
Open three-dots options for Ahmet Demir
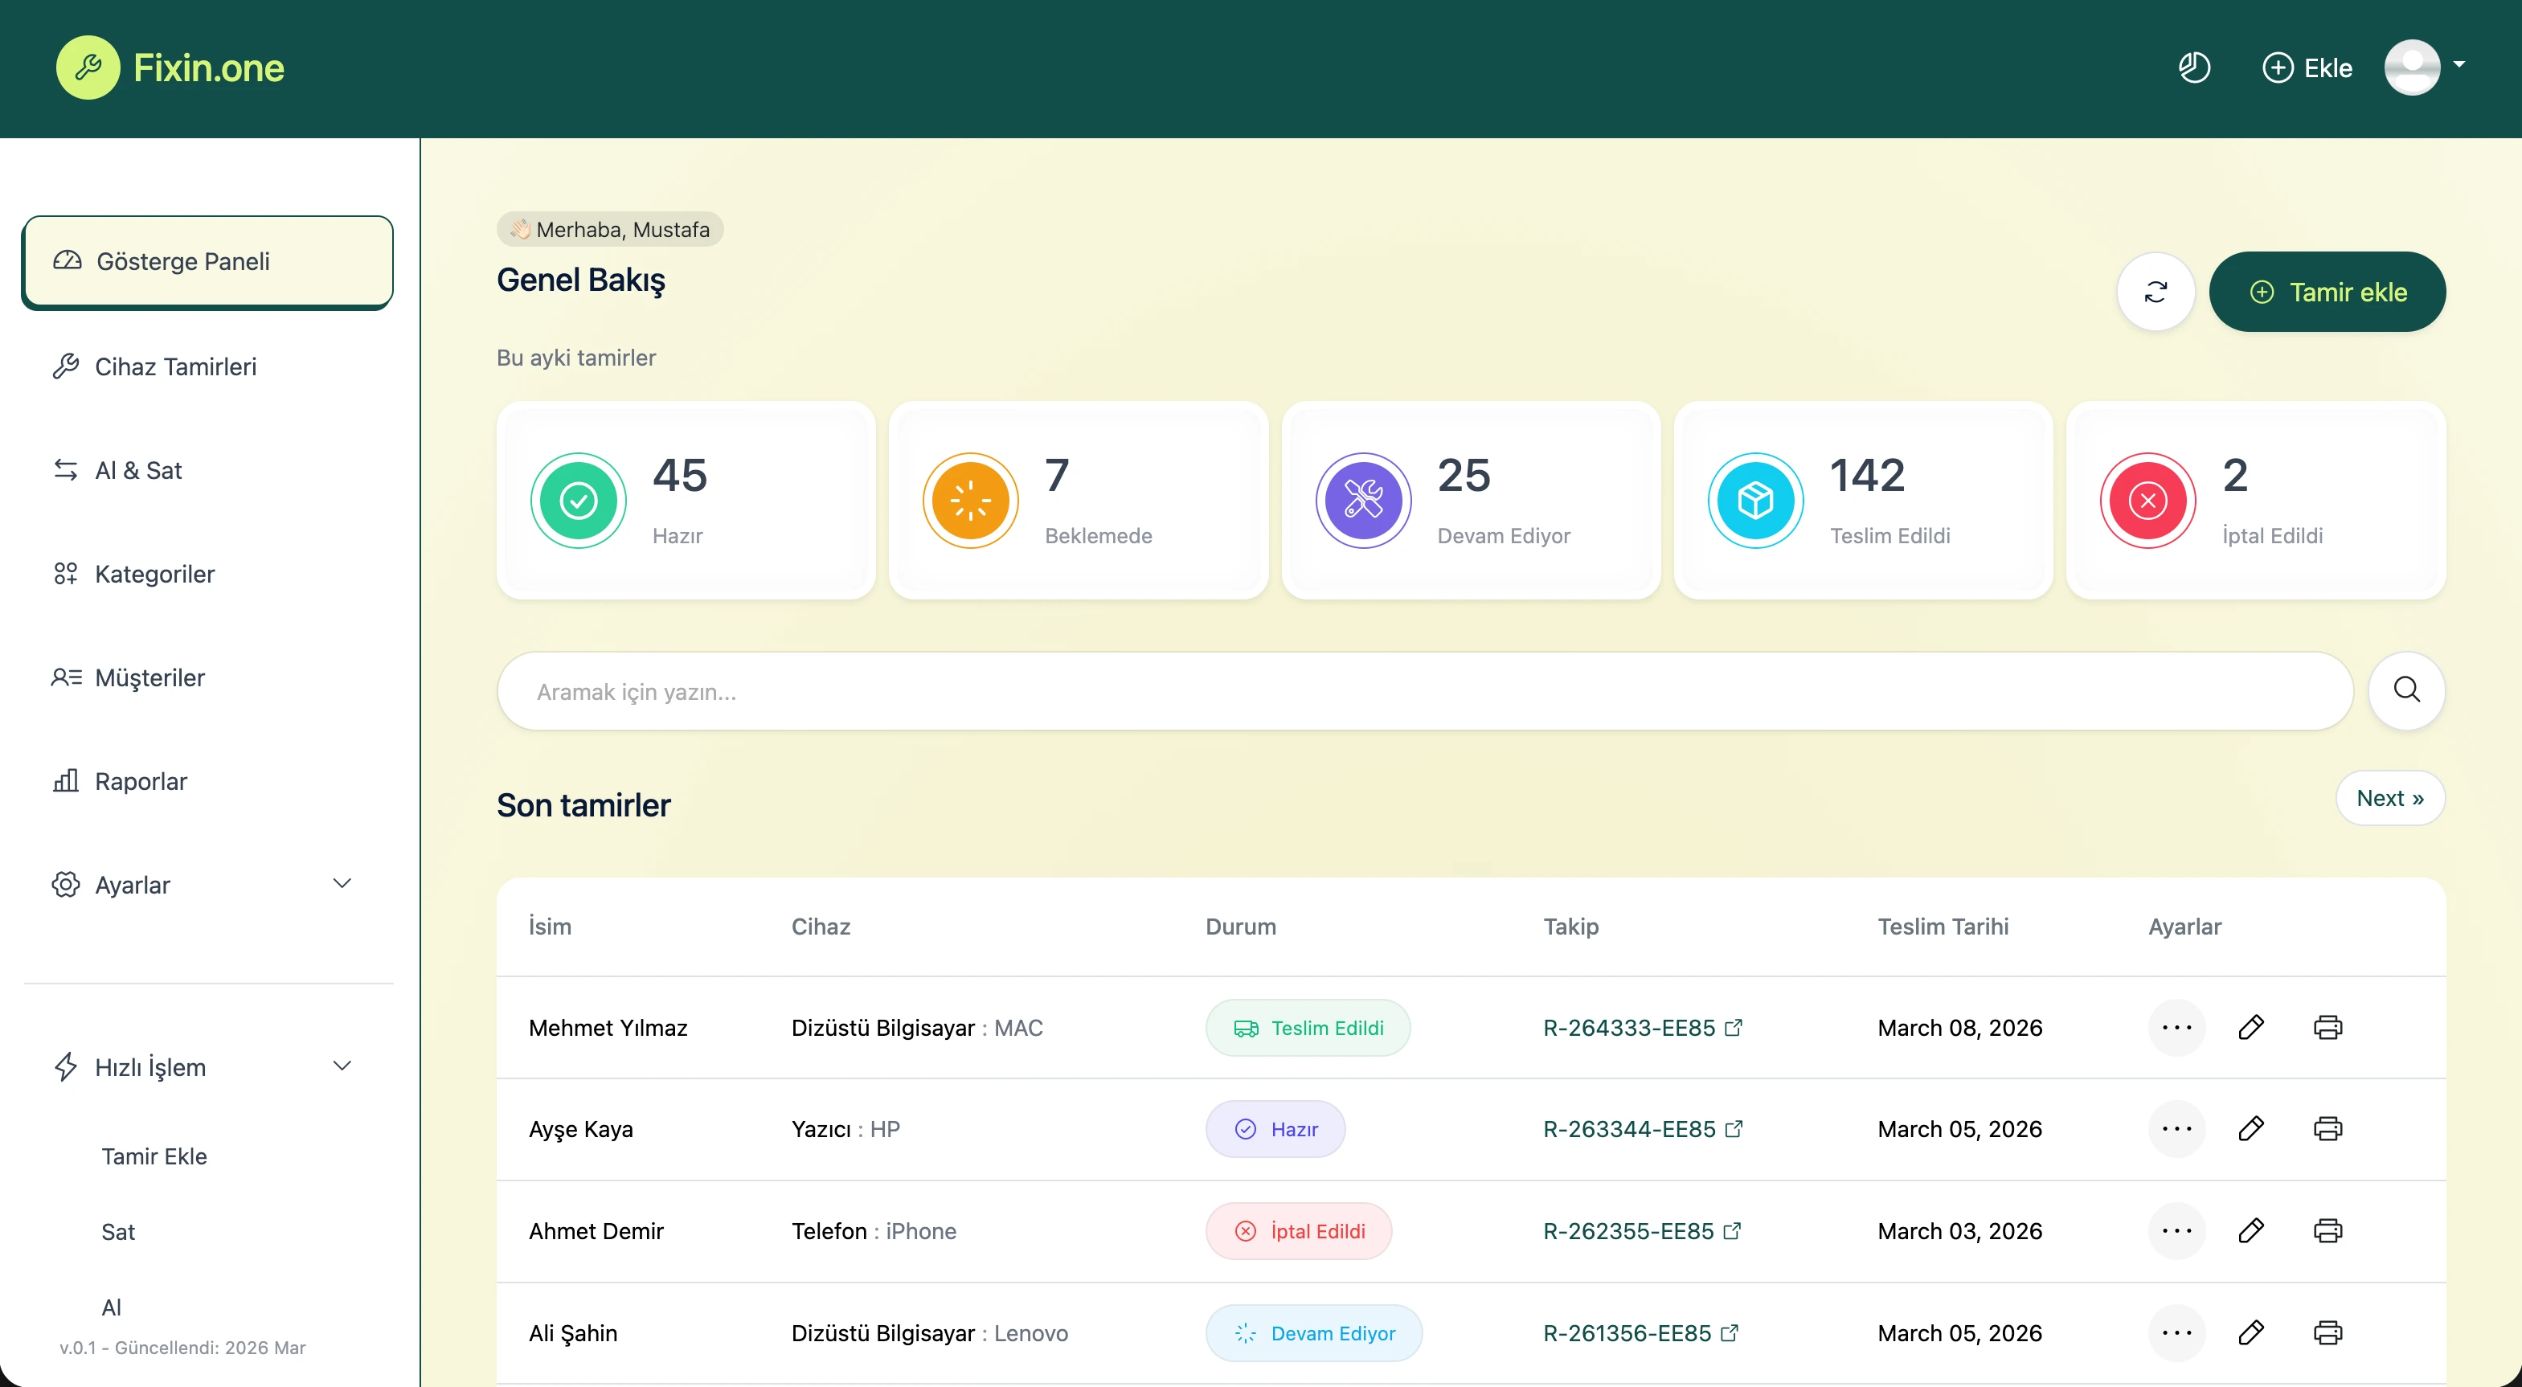tap(2176, 1230)
